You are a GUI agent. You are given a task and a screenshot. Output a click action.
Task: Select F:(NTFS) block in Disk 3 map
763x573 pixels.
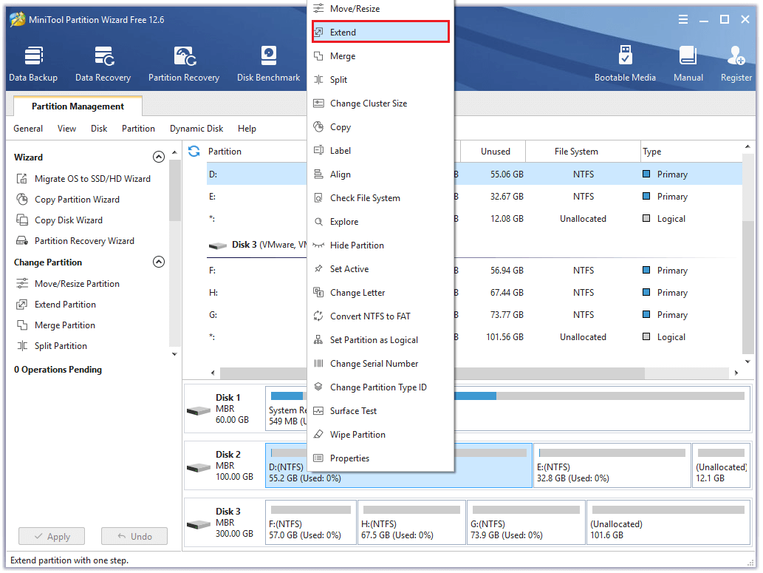click(x=311, y=522)
